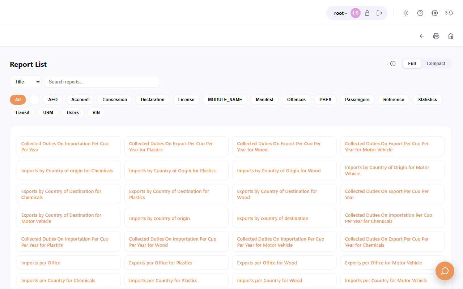Filter reports by Passengers

click(357, 100)
